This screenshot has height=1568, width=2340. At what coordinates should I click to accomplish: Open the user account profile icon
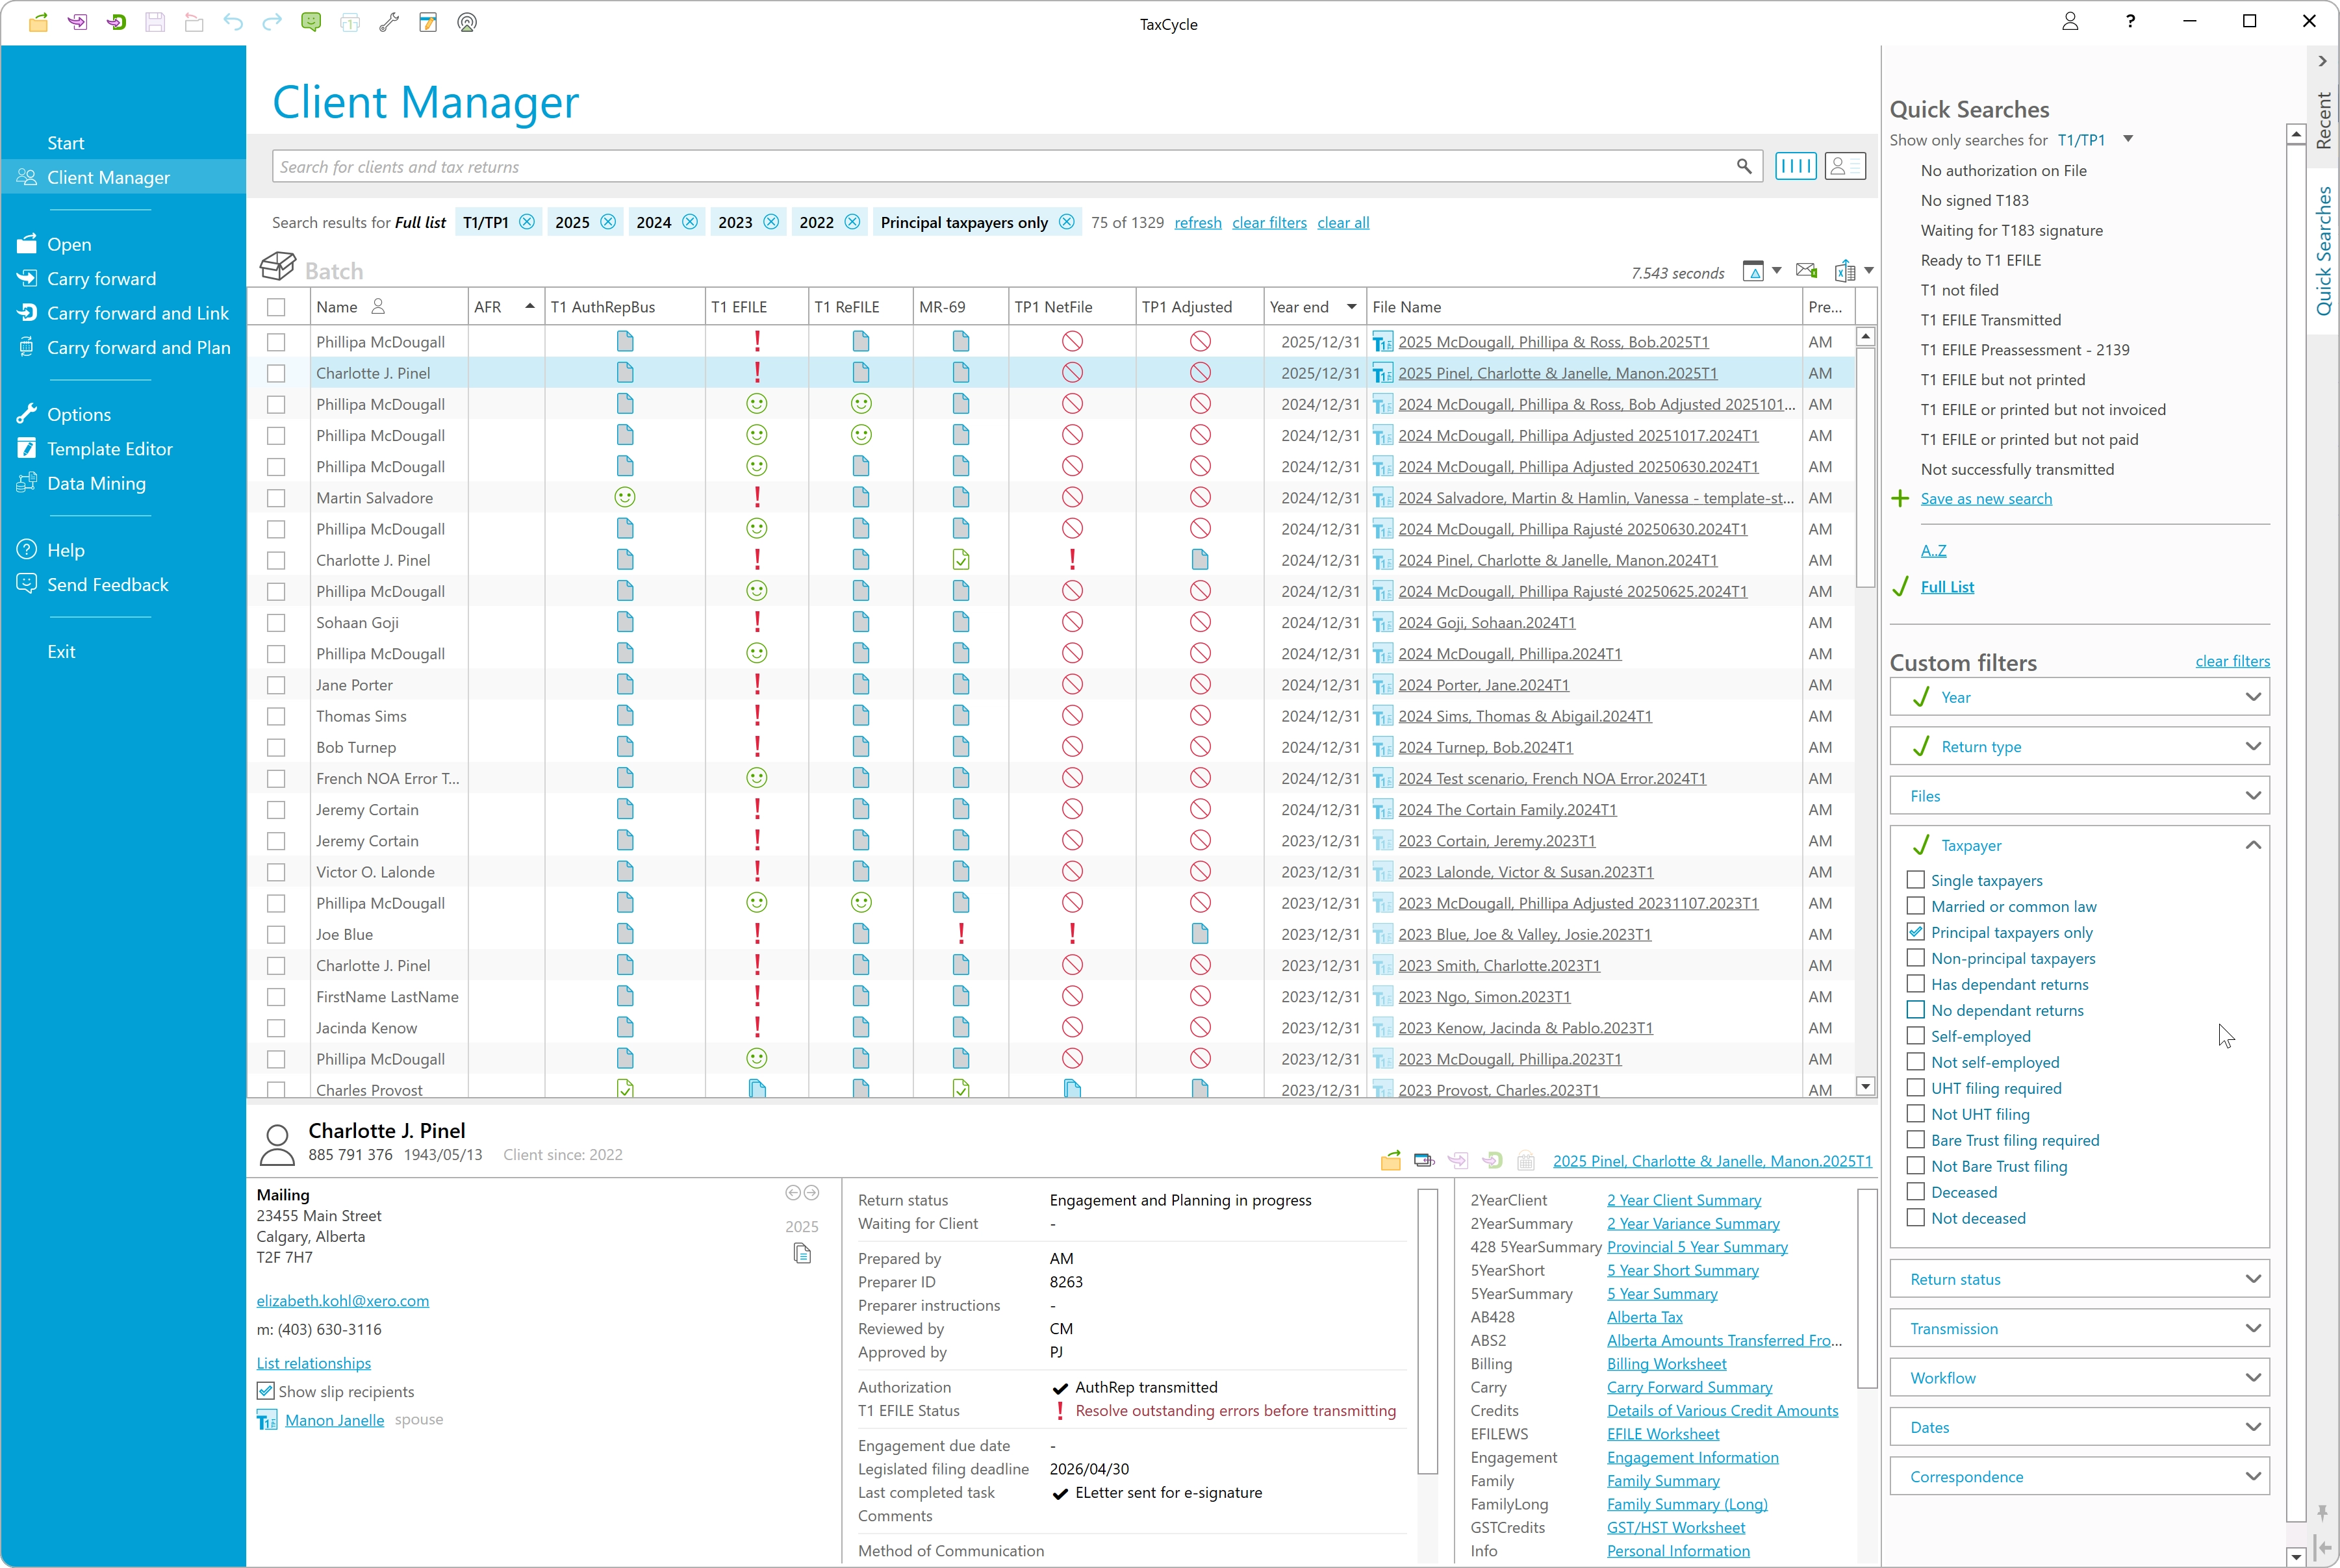2070,22
